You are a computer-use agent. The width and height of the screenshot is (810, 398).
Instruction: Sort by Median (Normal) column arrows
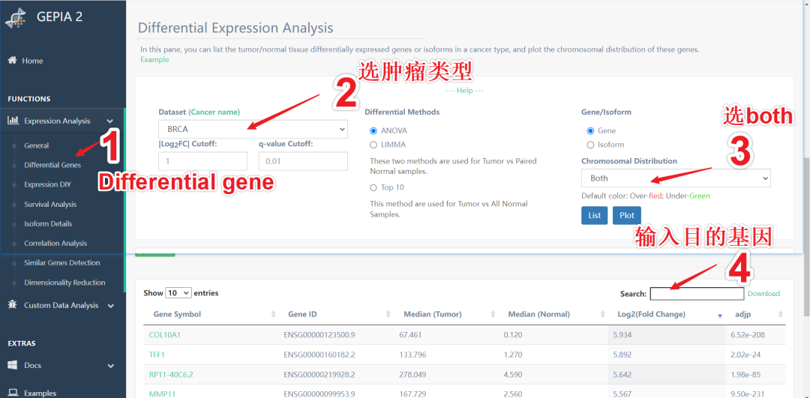pos(601,314)
